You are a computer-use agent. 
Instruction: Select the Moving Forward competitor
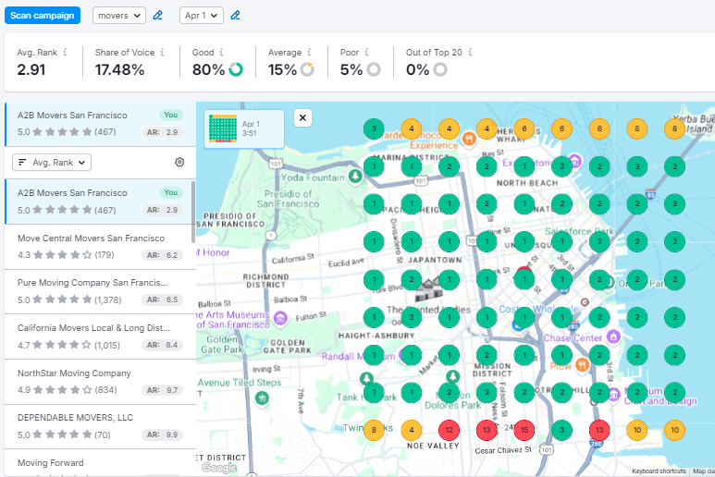100,463
